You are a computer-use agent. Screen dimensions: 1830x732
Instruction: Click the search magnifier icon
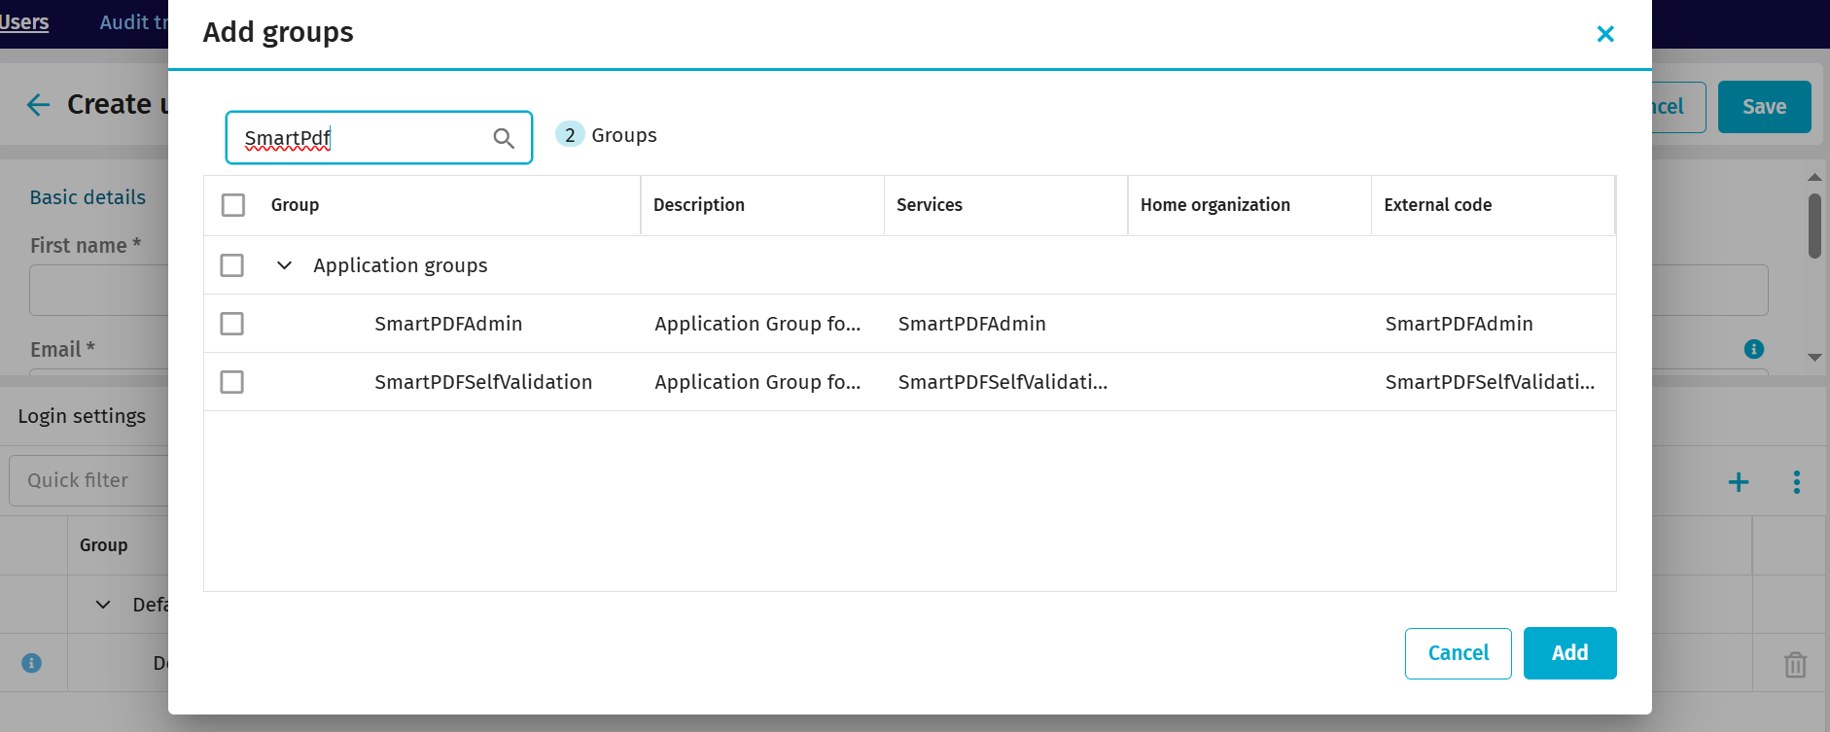503,138
